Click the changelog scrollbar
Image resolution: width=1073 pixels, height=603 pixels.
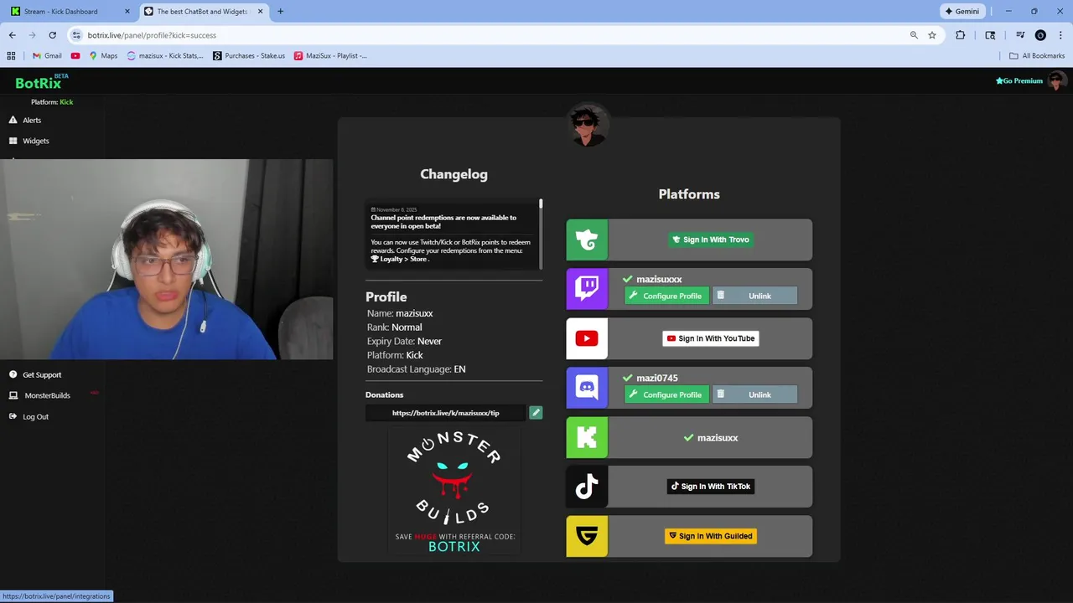[x=541, y=204]
